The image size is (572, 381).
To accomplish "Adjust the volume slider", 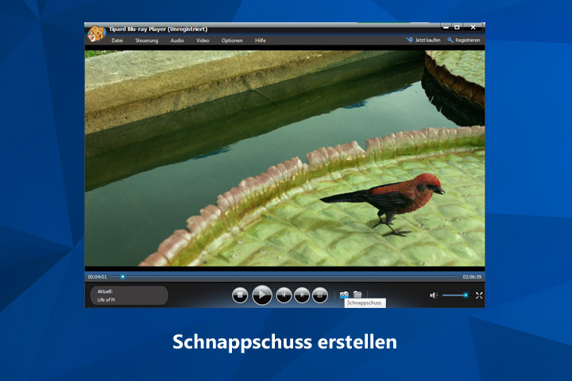I will tap(456, 295).
